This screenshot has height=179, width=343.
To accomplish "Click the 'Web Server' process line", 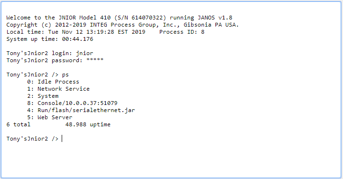I will coord(50,117).
